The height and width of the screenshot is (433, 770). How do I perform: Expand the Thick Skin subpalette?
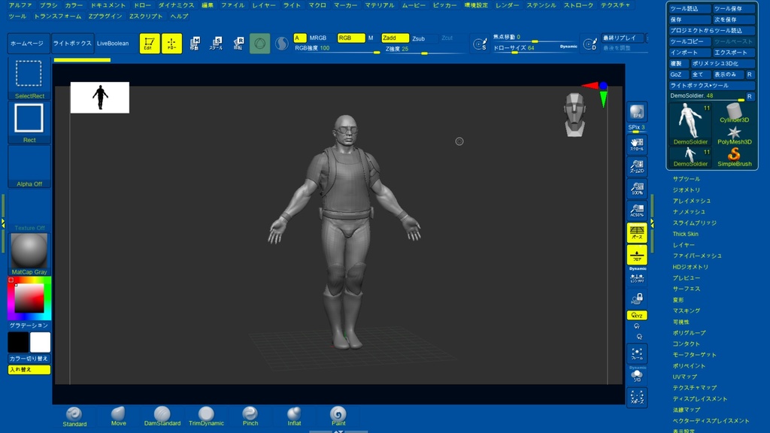(x=686, y=234)
